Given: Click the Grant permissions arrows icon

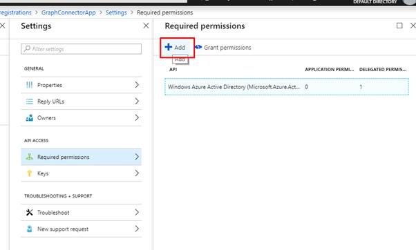Looking at the screenshot, I should coord(198,47).
